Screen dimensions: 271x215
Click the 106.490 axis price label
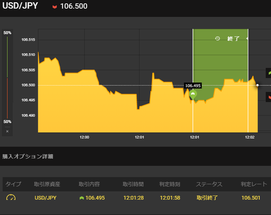28,116
